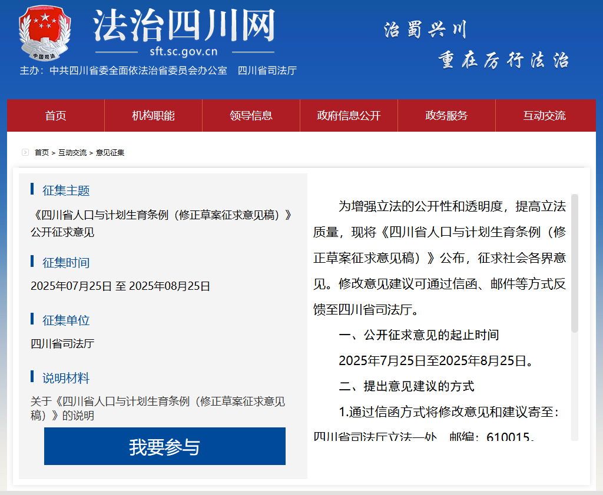The image size is (603, 495).
Task: Click 首页 in the breadcrumb trail
Action: tap(42, 153)
